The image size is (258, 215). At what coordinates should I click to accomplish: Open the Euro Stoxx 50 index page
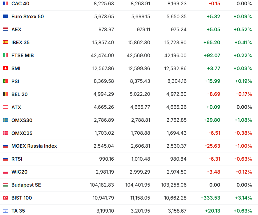click(27, 16)
